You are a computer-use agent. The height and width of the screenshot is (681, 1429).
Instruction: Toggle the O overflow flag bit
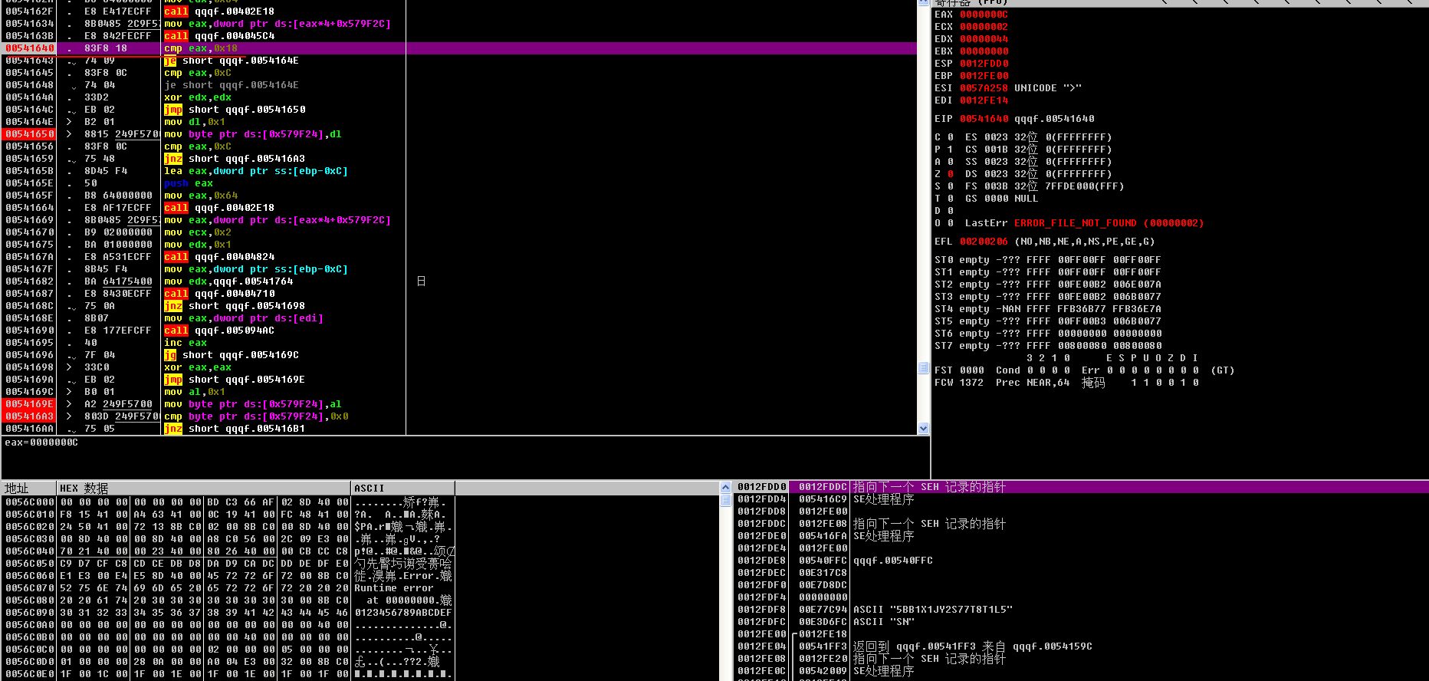(x=950, y=223)
